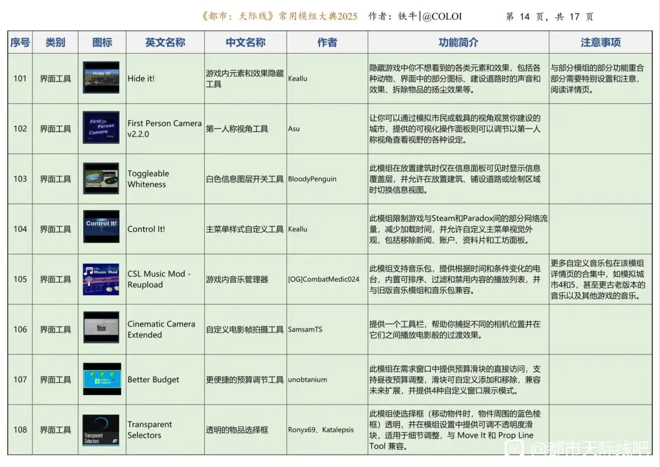Select the Toggleable Whiteness mod icon

(101, 179)
